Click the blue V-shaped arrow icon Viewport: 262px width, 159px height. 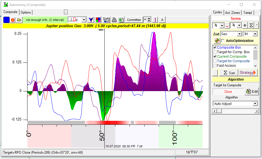pos(91,20)
